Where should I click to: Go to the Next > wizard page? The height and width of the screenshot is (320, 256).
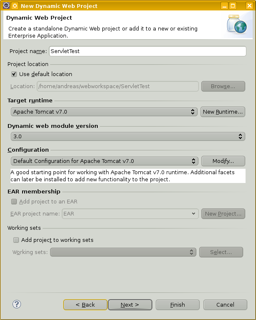pos(130,305)
